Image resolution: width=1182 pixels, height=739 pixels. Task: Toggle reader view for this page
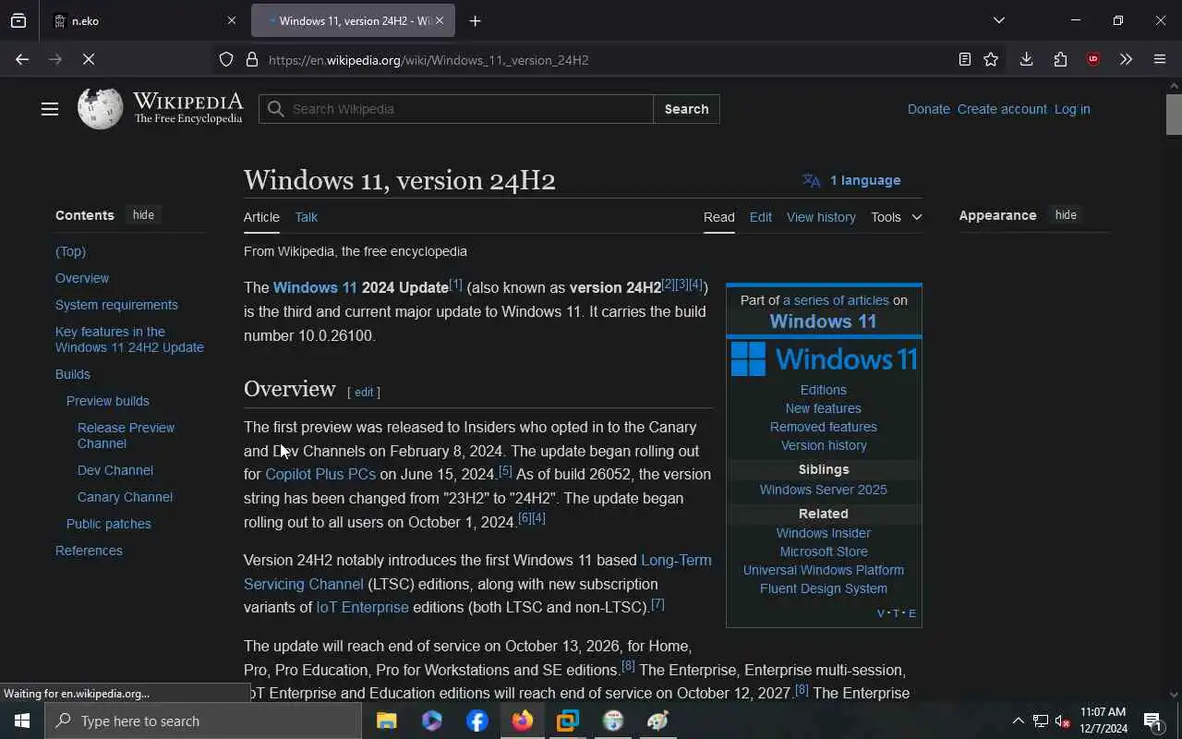coord(965,59)
